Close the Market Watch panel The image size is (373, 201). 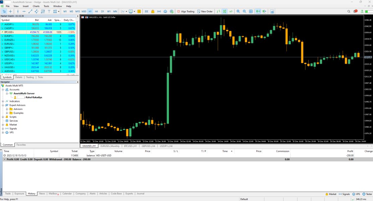point(77,16)
